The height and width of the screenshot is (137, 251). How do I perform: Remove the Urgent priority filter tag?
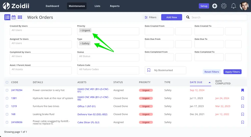[81, 30]
